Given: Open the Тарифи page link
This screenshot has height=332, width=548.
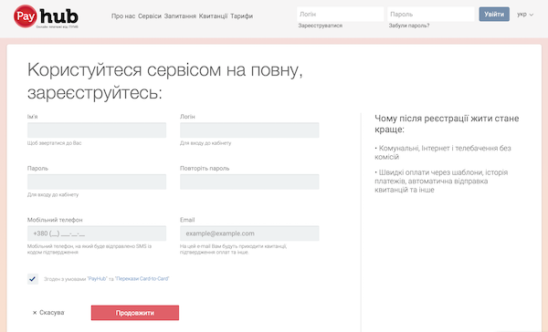Looking at the screenshot, I should click(241, 16).
